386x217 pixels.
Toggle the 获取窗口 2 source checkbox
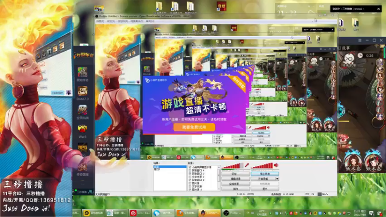point(190,180)
